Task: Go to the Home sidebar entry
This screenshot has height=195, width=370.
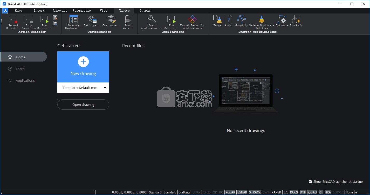Action: pos(24,57)
